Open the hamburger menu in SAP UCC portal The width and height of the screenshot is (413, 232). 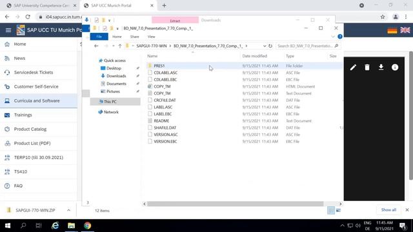[x=8, y=30]
